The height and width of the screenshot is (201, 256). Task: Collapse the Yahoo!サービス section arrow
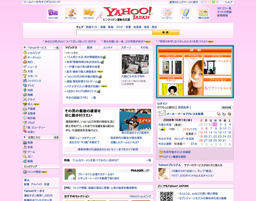click(x=25, y=48)
